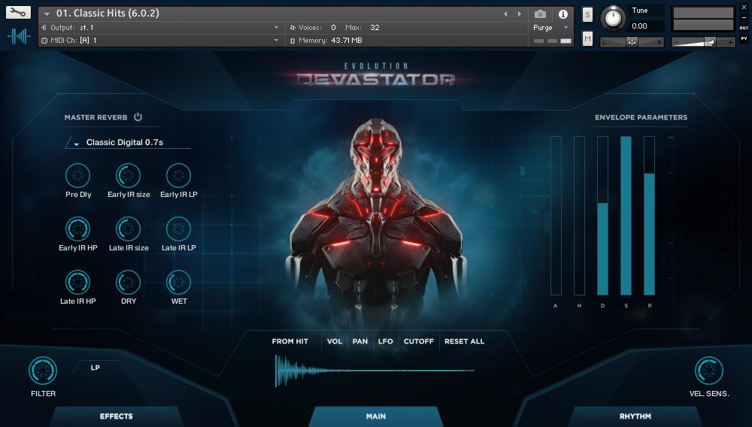Screen dimensions: 752x427
Task: Solo the instrument with S button
Action: 587,15
